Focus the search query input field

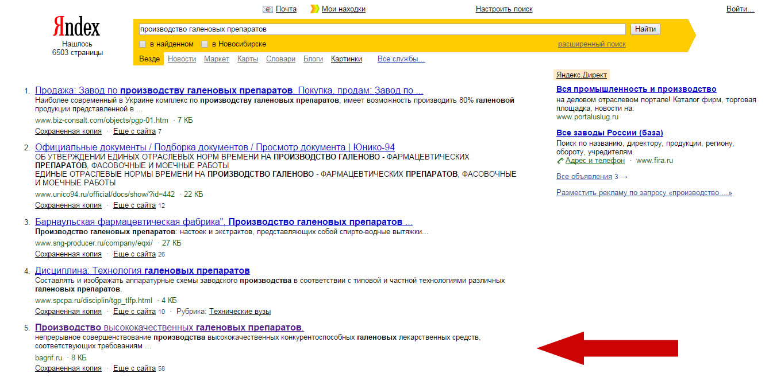[x=382, y=29]
